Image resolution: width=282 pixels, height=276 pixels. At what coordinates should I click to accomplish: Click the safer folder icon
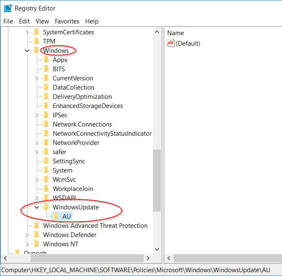tap(47, 152)
